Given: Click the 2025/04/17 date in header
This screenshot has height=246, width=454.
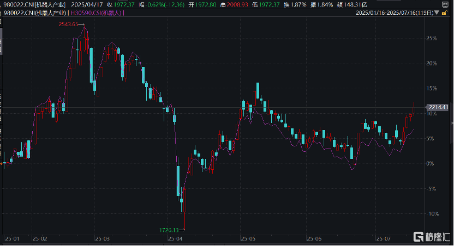Looking at the screenshot, I should pos(87,4).
